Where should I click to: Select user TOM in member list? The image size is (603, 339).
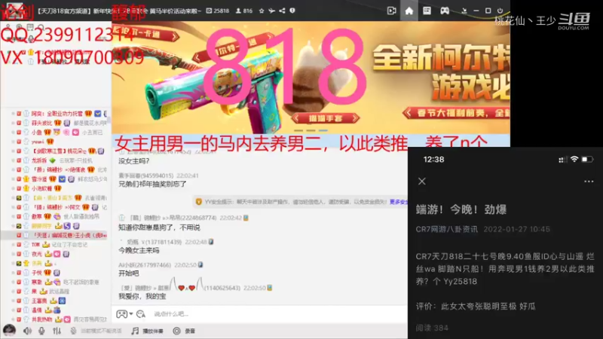coord(35,244)
